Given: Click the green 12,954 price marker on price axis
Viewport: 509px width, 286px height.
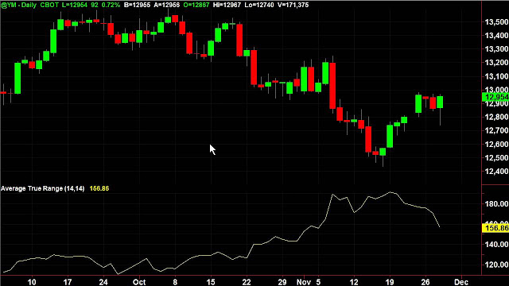Looking at the screenshot, I should (x=495, y=97).
